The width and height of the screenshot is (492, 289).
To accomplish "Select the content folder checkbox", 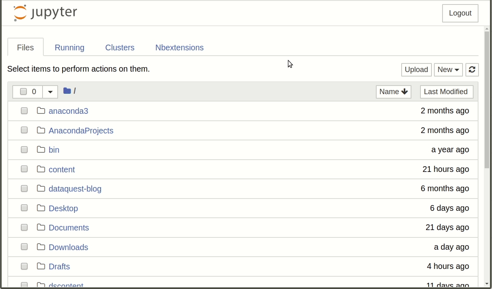I will tap(24, 169).
